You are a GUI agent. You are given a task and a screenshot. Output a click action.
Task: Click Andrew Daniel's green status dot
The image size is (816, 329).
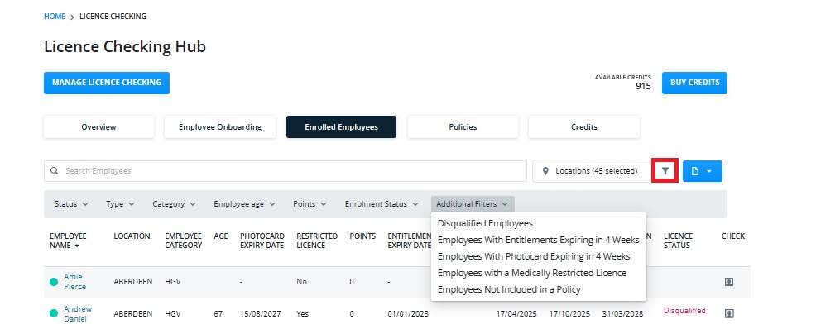(x=54, y=313)
